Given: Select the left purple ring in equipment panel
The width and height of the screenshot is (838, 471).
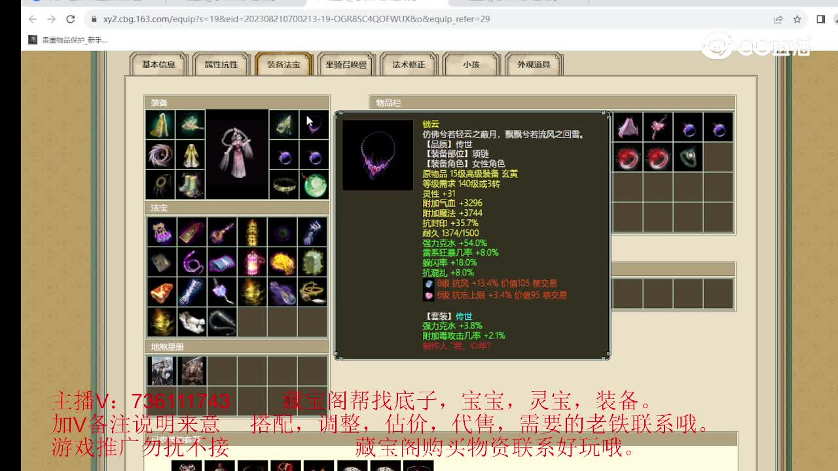Looking at the screenshot, I should click(x=284, y=155).
